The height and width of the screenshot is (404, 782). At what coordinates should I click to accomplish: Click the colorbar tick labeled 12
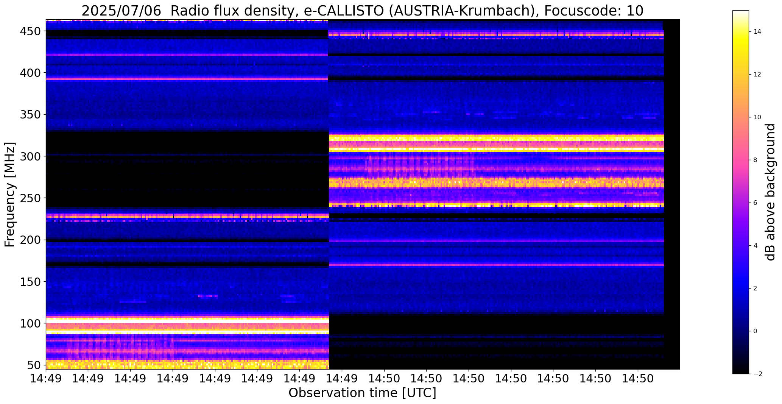click(x=757, y=74)
